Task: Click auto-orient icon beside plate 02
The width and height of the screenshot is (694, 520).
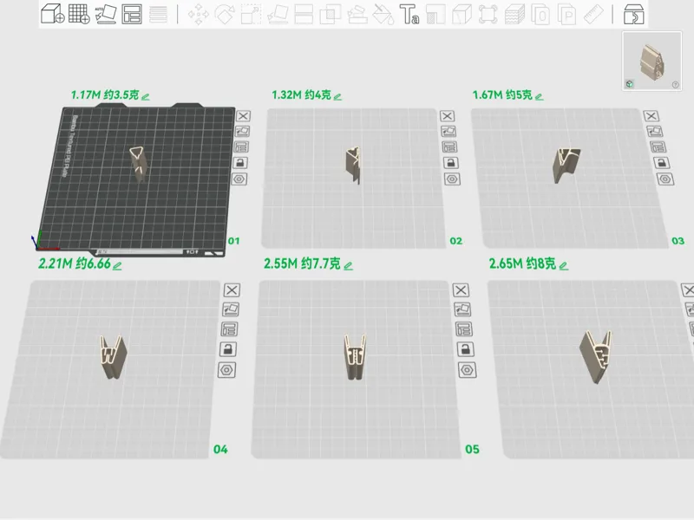Action: (x=448, y=132)
